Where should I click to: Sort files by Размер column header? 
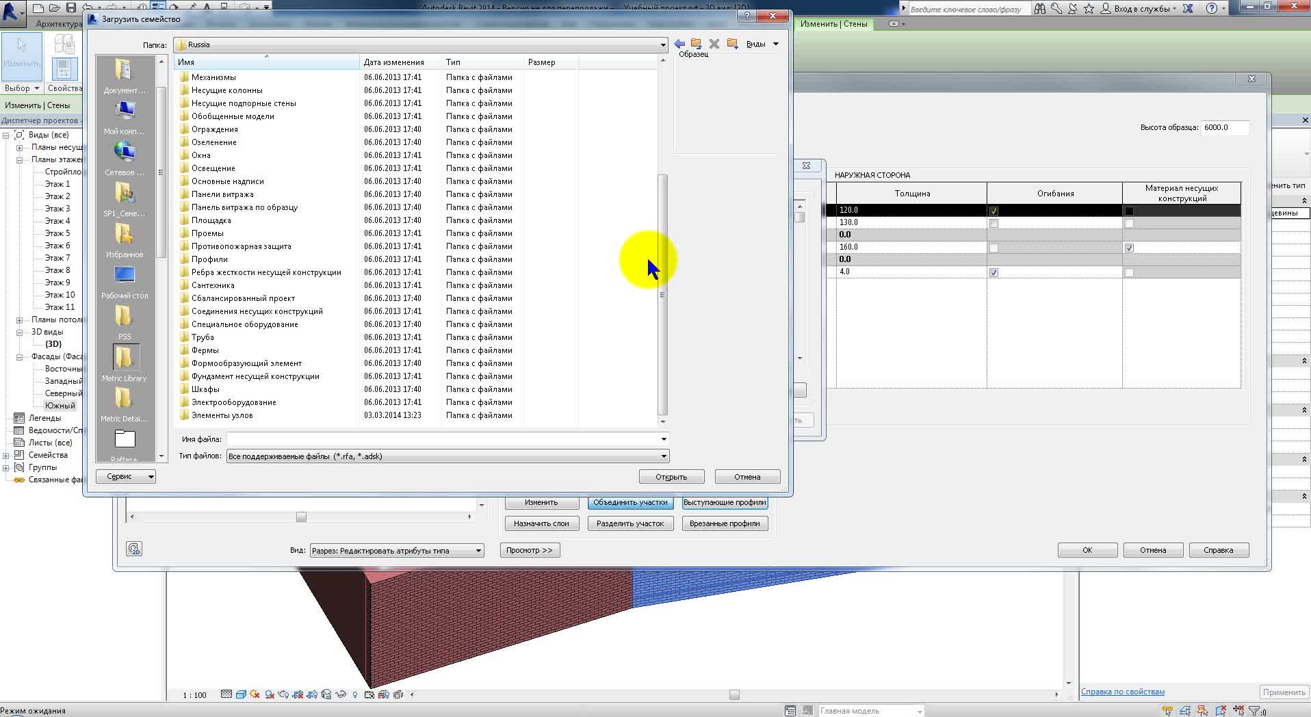551,62
